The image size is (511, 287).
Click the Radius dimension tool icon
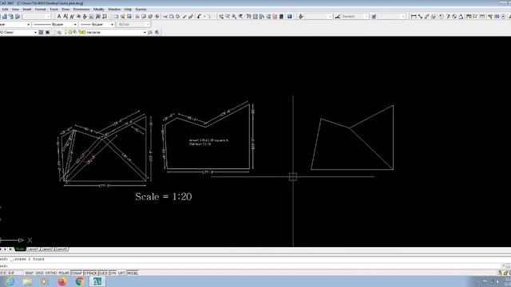point(441,17)
